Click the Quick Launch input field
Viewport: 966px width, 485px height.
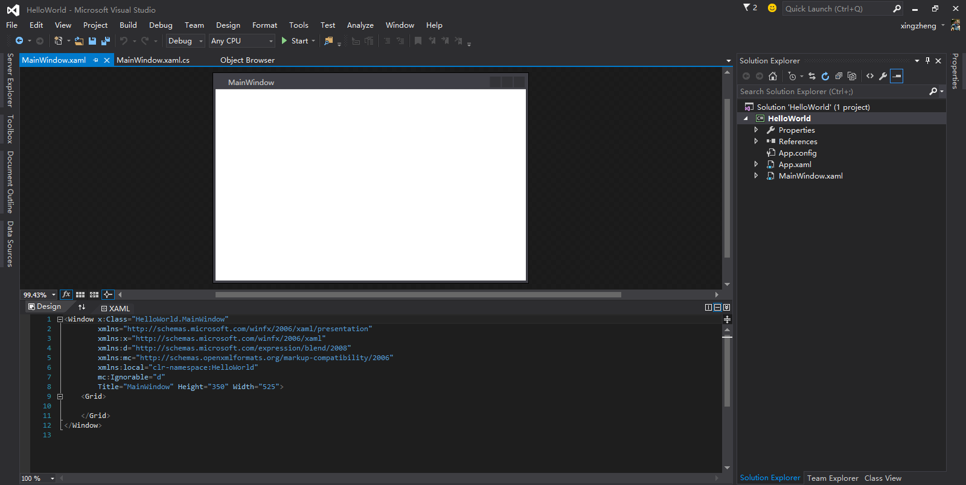coord(837,8)
